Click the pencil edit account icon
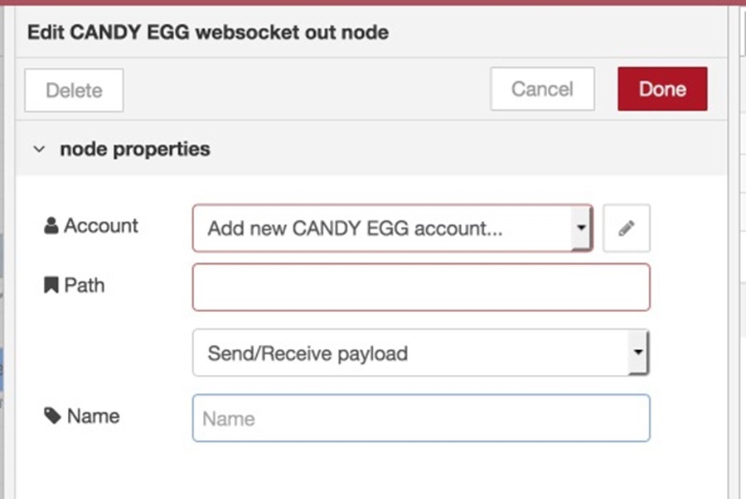746x499 pixels. coord(626,228)
